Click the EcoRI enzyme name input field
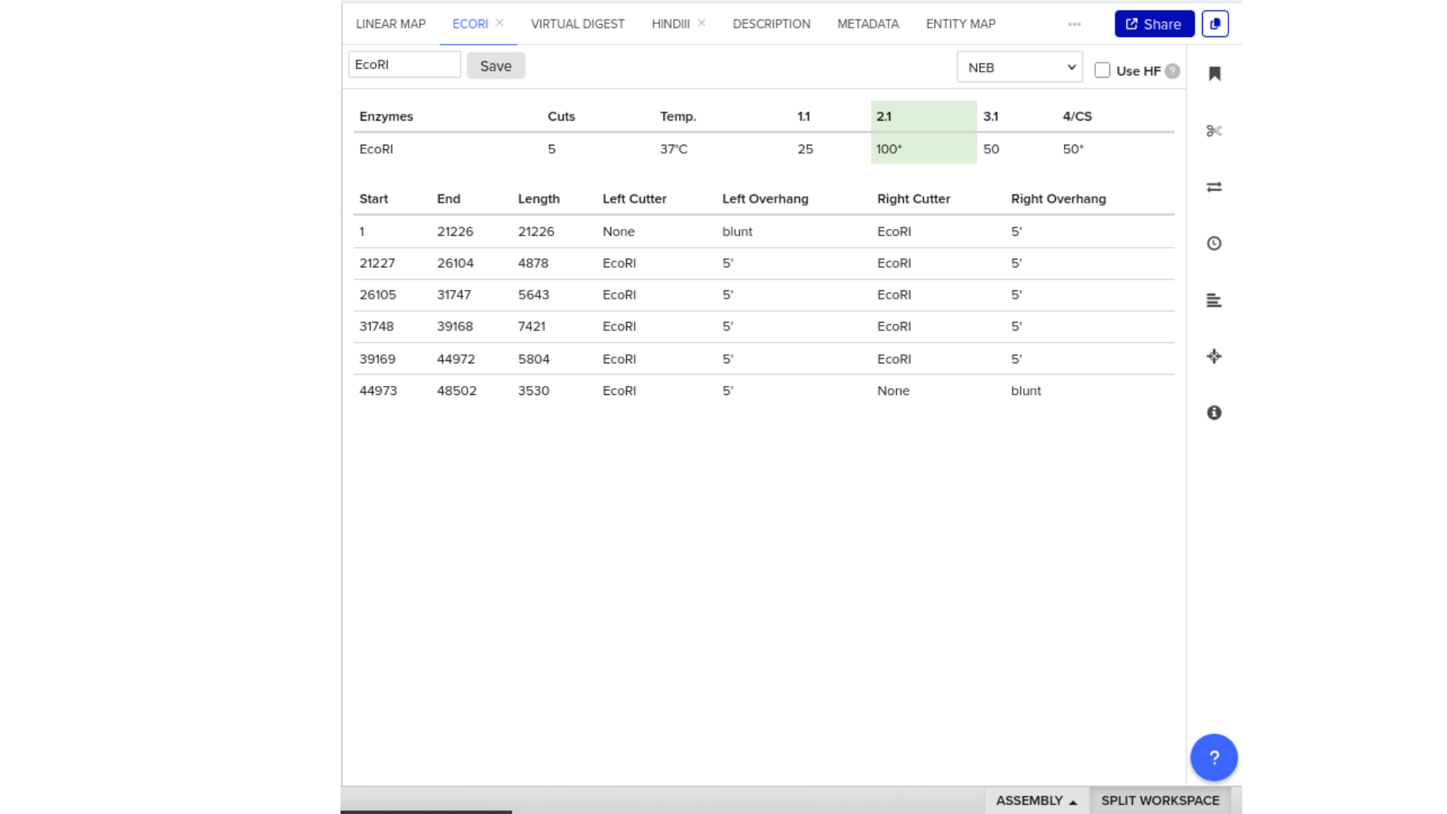This screenshot has height=814, width=1447. click(404, 65)
